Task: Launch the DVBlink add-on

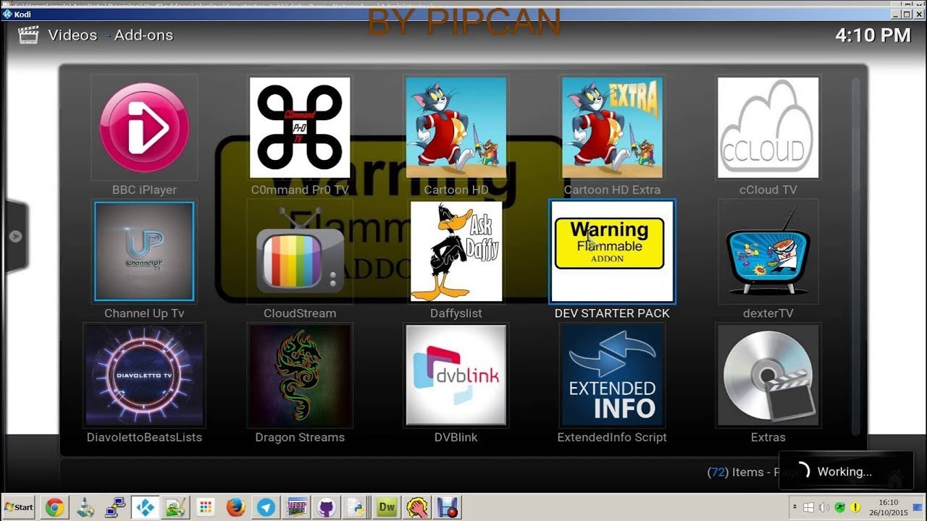Action: coord(456,375)
